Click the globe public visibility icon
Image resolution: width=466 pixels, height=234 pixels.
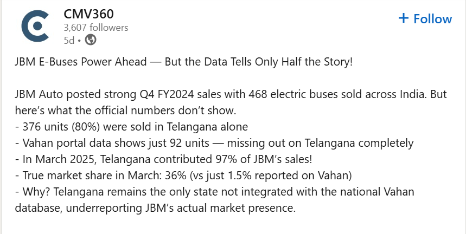(x=91, y=40)
